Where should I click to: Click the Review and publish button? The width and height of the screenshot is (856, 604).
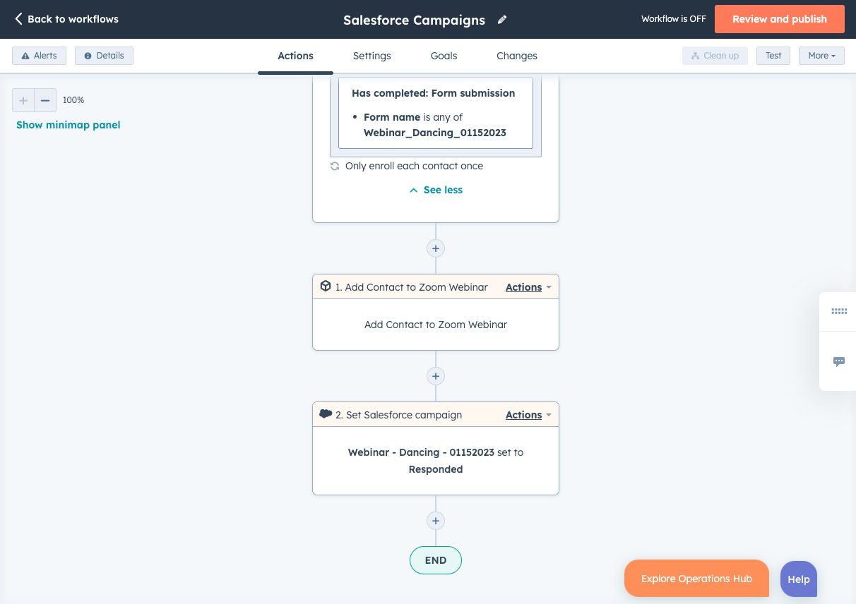coord(779,19)
